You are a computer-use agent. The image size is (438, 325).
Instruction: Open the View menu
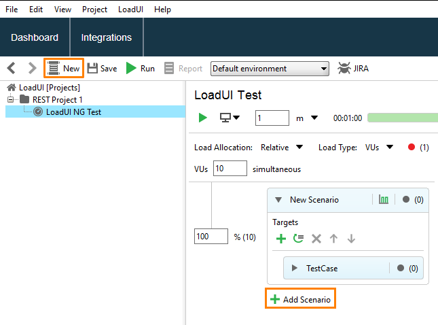[x=62, y=10]
